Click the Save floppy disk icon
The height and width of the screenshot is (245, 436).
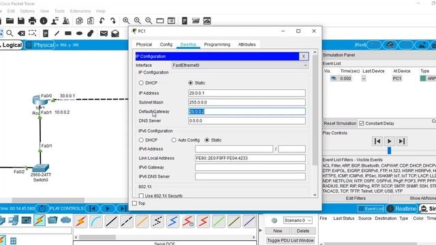click(21, 21)
